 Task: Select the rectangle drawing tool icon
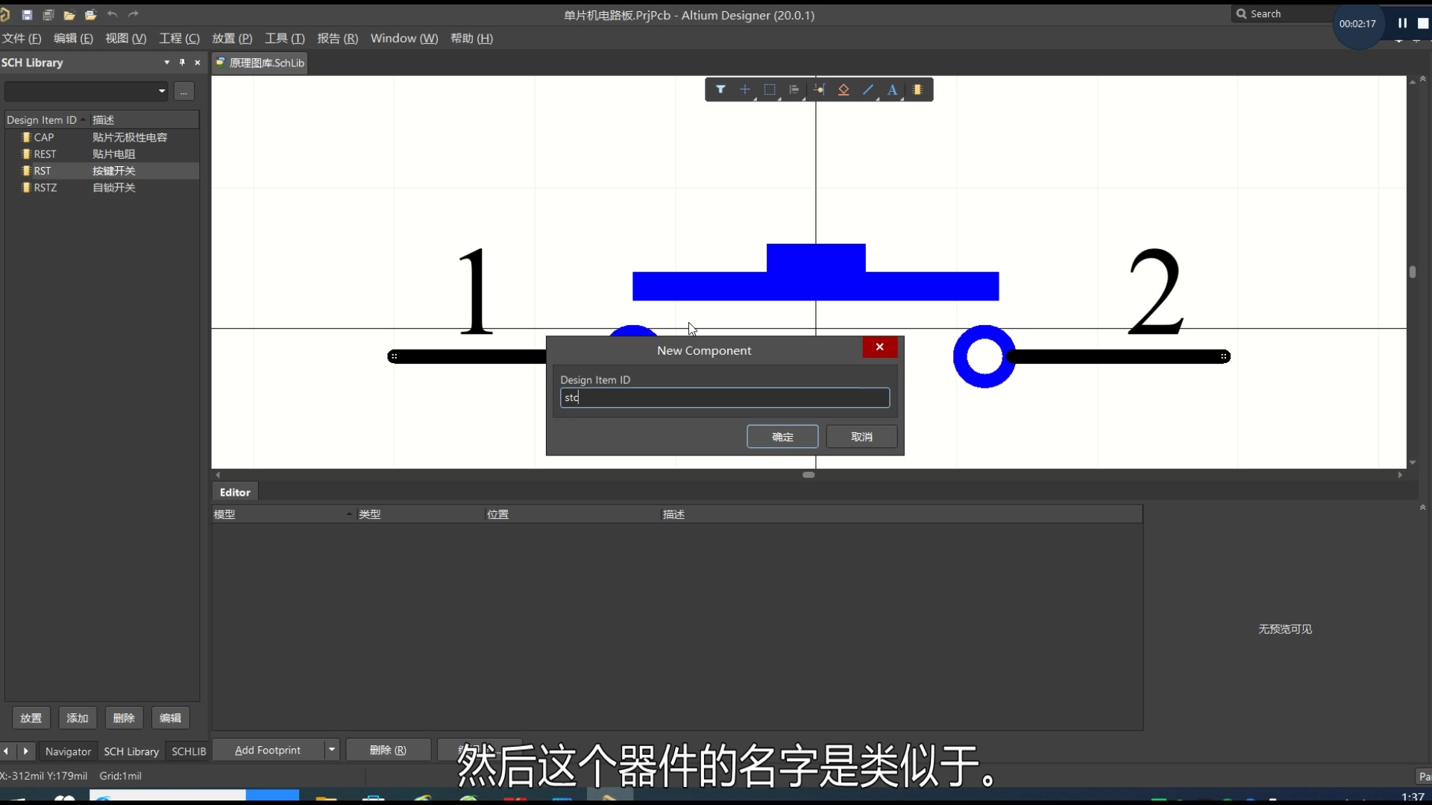click(769, 89)
